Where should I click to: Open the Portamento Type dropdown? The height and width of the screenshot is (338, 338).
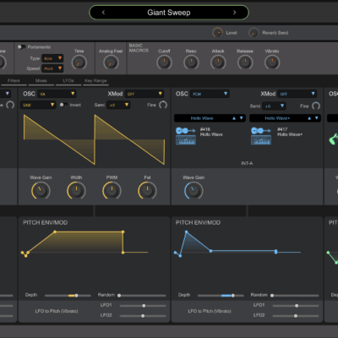(52, 58)
